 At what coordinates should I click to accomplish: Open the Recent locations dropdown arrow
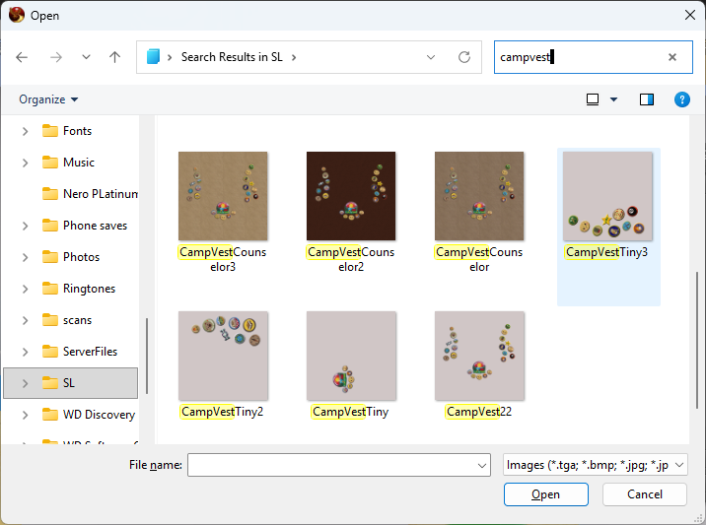tap(86, 57)
